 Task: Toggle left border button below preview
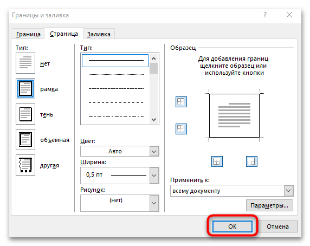tap(217, 161)
